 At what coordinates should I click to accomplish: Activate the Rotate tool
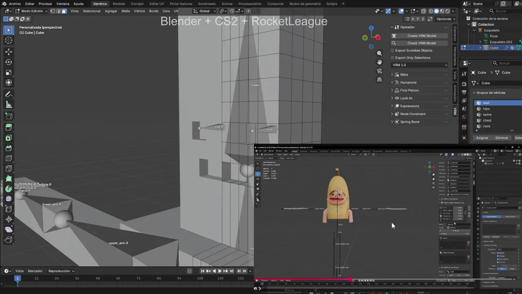[x=9, y=62]
